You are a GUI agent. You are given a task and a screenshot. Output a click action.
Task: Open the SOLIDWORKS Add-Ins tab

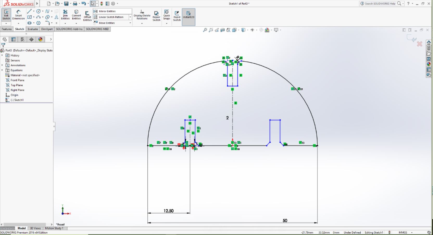pos(69,29)
